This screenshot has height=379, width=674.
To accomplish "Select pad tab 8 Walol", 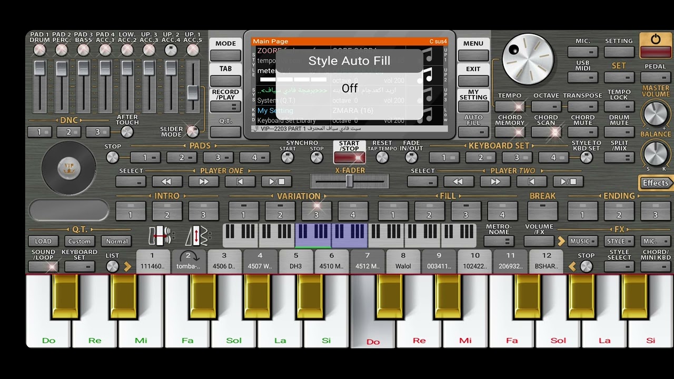I will [x=403, y=261].
